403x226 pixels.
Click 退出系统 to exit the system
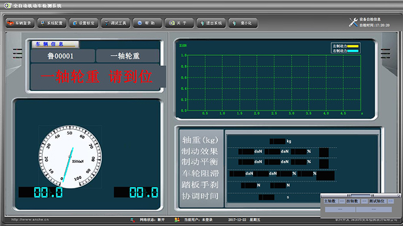211,23
